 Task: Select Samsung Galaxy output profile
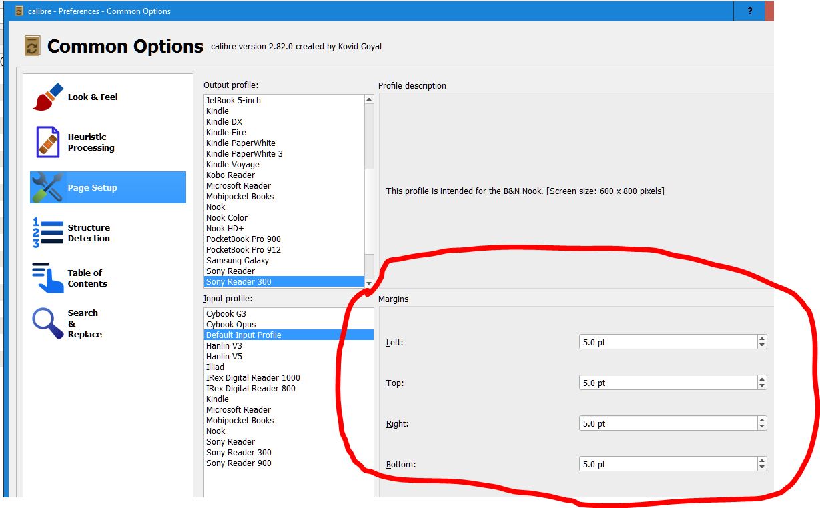[284, 260]
